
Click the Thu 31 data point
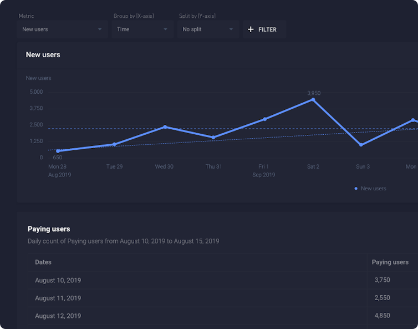(x=213, y=138)
